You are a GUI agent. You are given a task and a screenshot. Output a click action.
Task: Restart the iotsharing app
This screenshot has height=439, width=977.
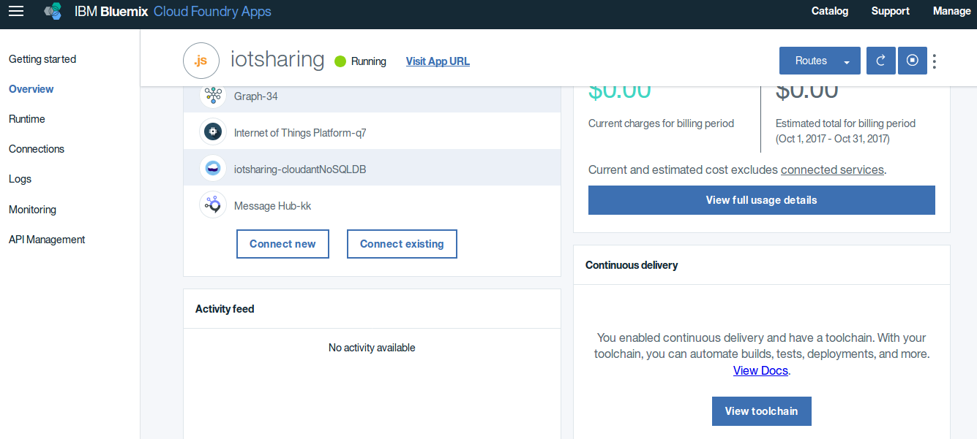coord(880,61)
